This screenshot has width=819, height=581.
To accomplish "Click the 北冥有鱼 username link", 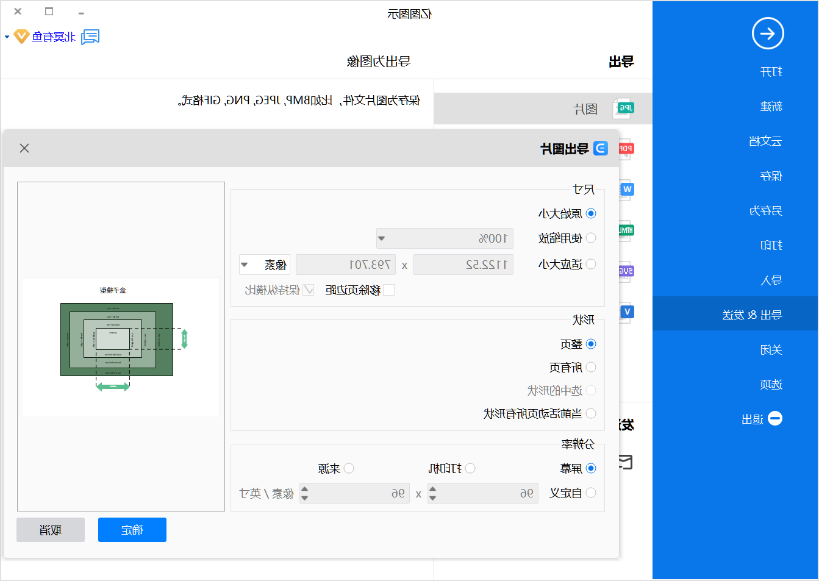I will pos(54,37).
